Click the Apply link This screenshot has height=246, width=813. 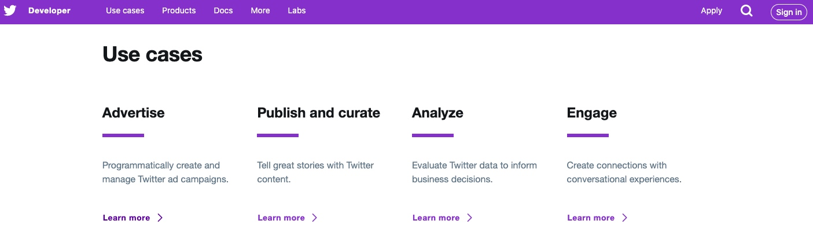coord(711,10)
